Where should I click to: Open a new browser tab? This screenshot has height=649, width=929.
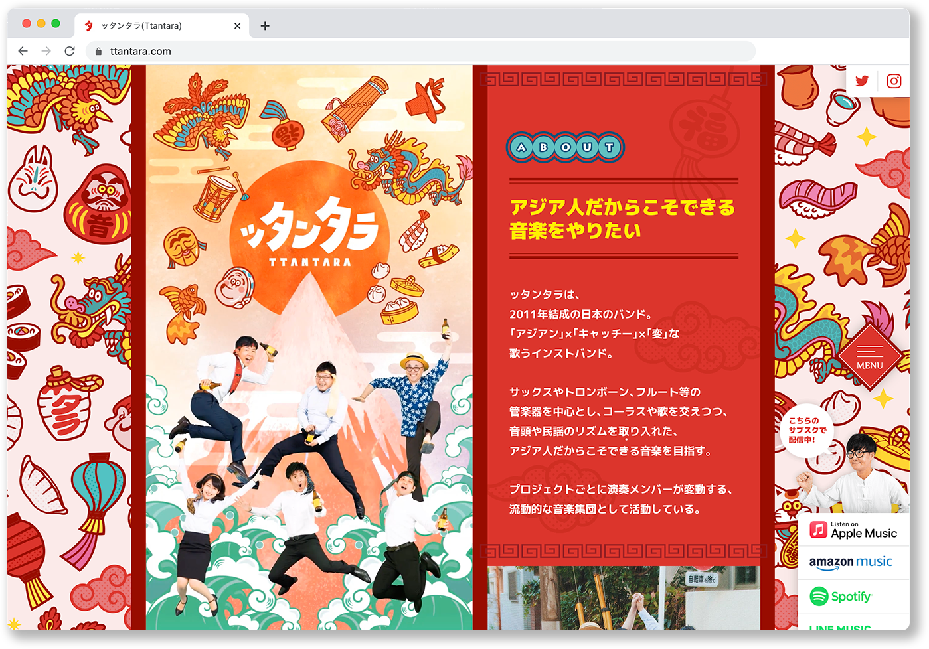tap(265, 26)
